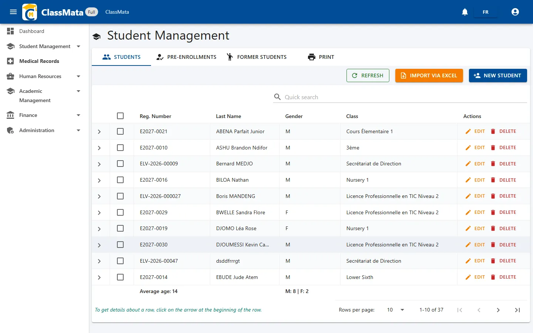The width and height of the screenshot is (533, 333).
Task: Open the Print tab
Action: [x=321, y=57]
